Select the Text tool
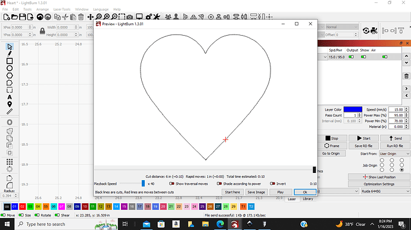The height and width of the screenshot is (230, 411). click(x=10, y=97)
